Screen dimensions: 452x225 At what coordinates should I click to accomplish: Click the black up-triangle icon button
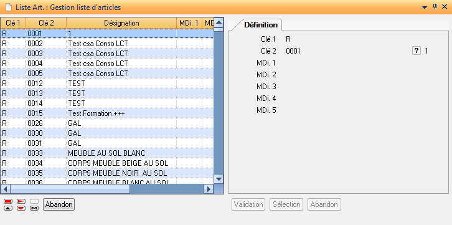[8, 208]
